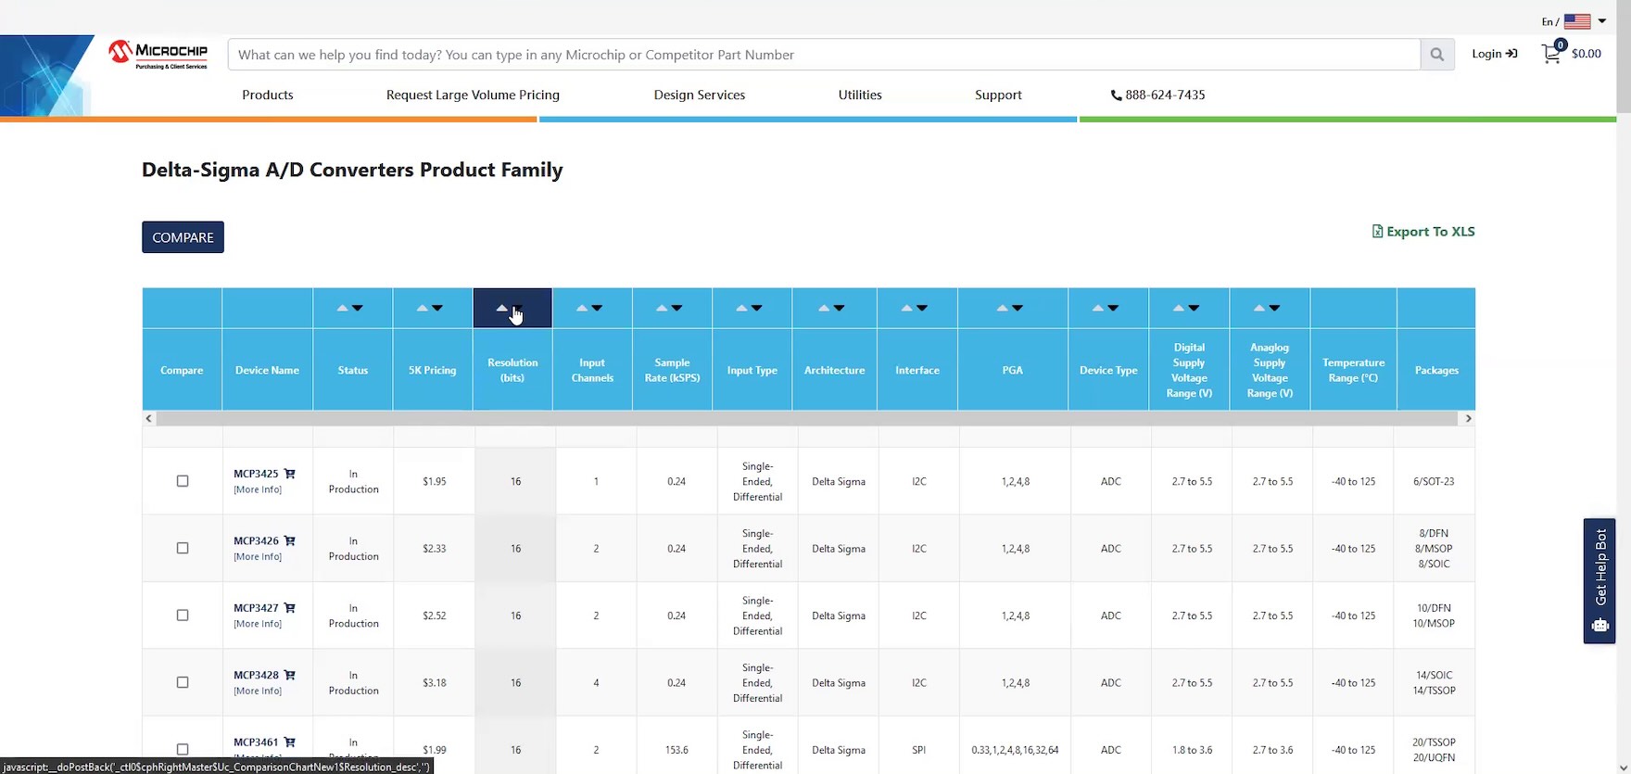
Task: Add MCP3425 to cart via cart icon
Action: point(290,474)
